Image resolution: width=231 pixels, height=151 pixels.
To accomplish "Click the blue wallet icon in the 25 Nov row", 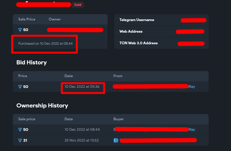I will 116,140.
